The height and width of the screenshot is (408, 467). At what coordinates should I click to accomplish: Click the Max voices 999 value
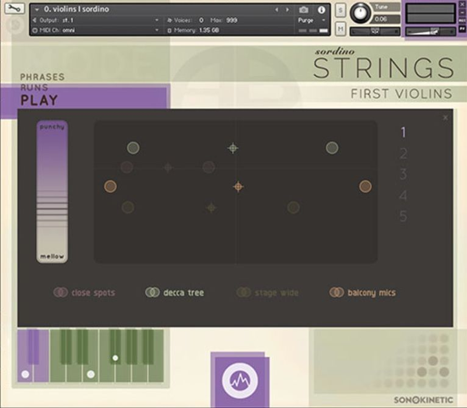pos(232,20)
